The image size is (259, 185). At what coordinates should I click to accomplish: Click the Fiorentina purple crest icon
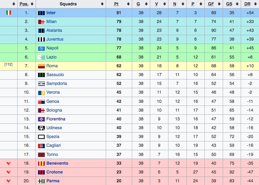41,119
